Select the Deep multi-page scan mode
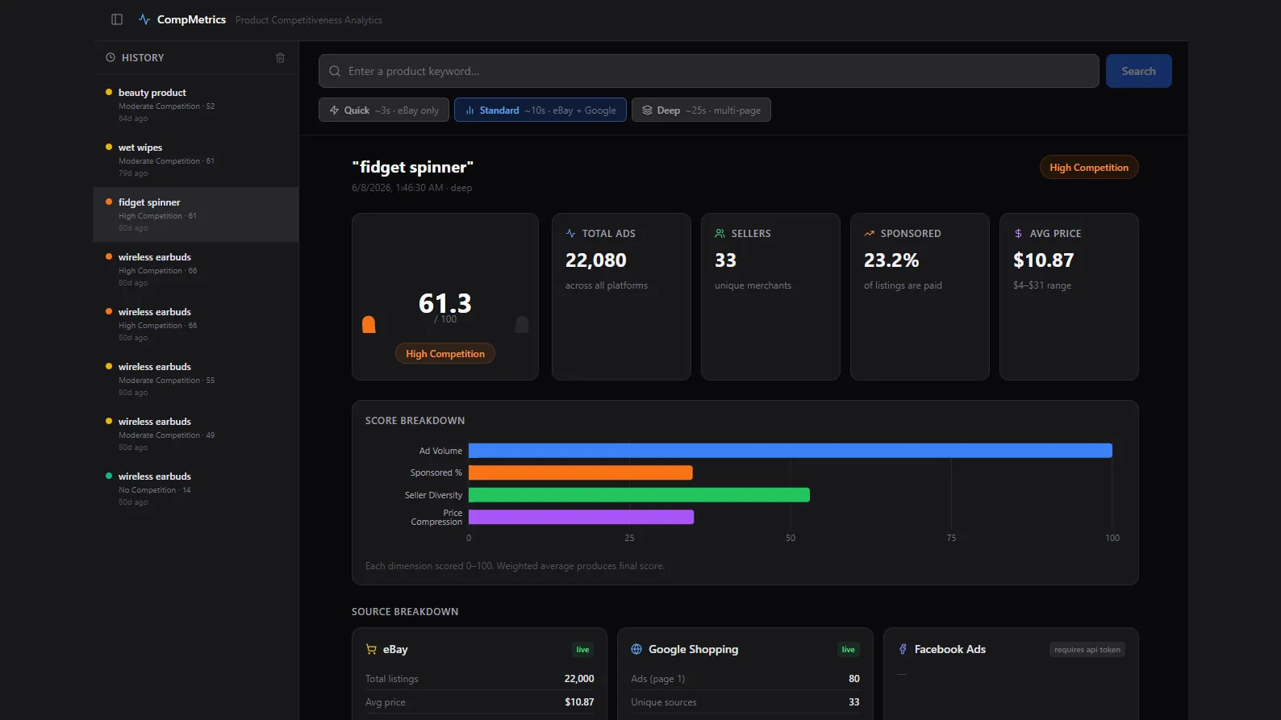Viewport: 1281px width, 720px height. tap(701, 110)
